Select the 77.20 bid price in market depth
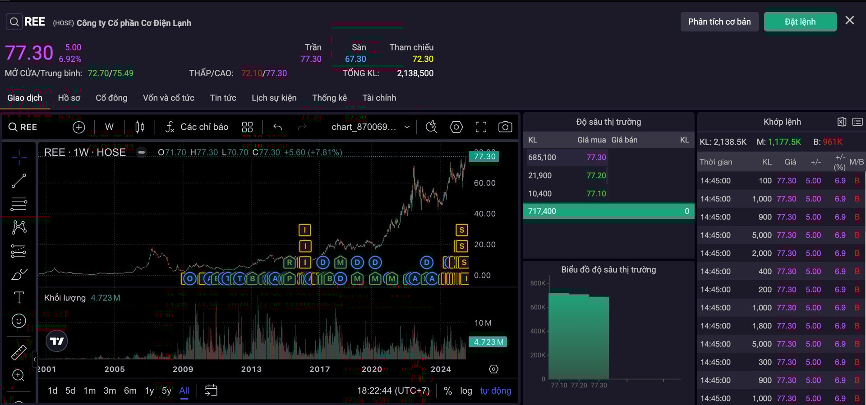Image resolution: width=866 pixels, height=405 pixels. [596, 175]
